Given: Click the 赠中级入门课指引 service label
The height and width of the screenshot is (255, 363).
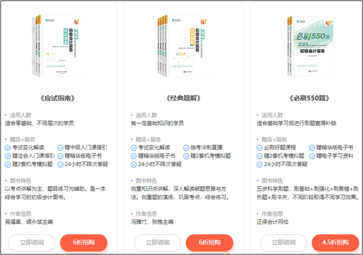Looking at the screenshot, I should pos(86,147).
